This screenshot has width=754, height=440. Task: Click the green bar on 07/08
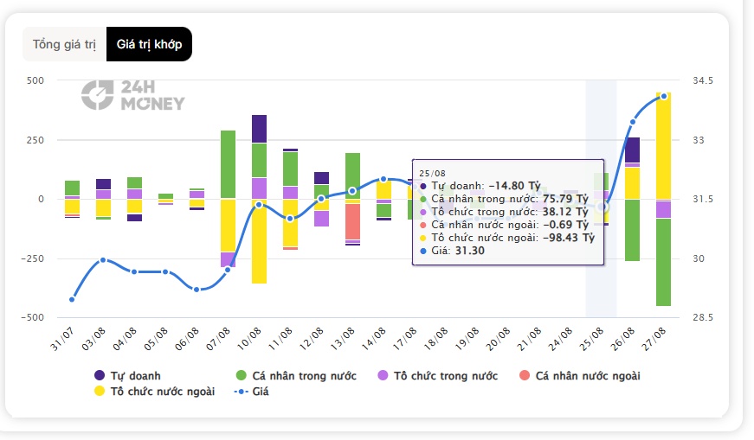pyautogui.click(x=228, y=164)
